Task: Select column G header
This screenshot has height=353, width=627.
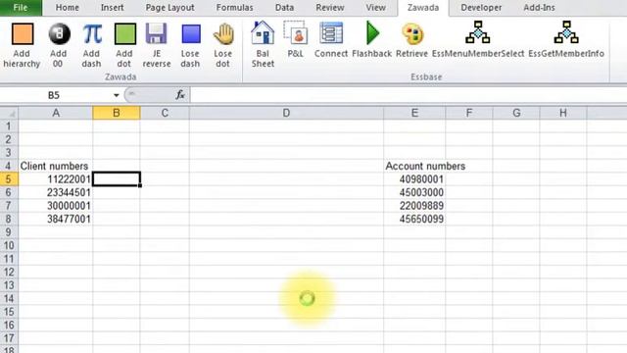Action: click(x=516, y=114)
